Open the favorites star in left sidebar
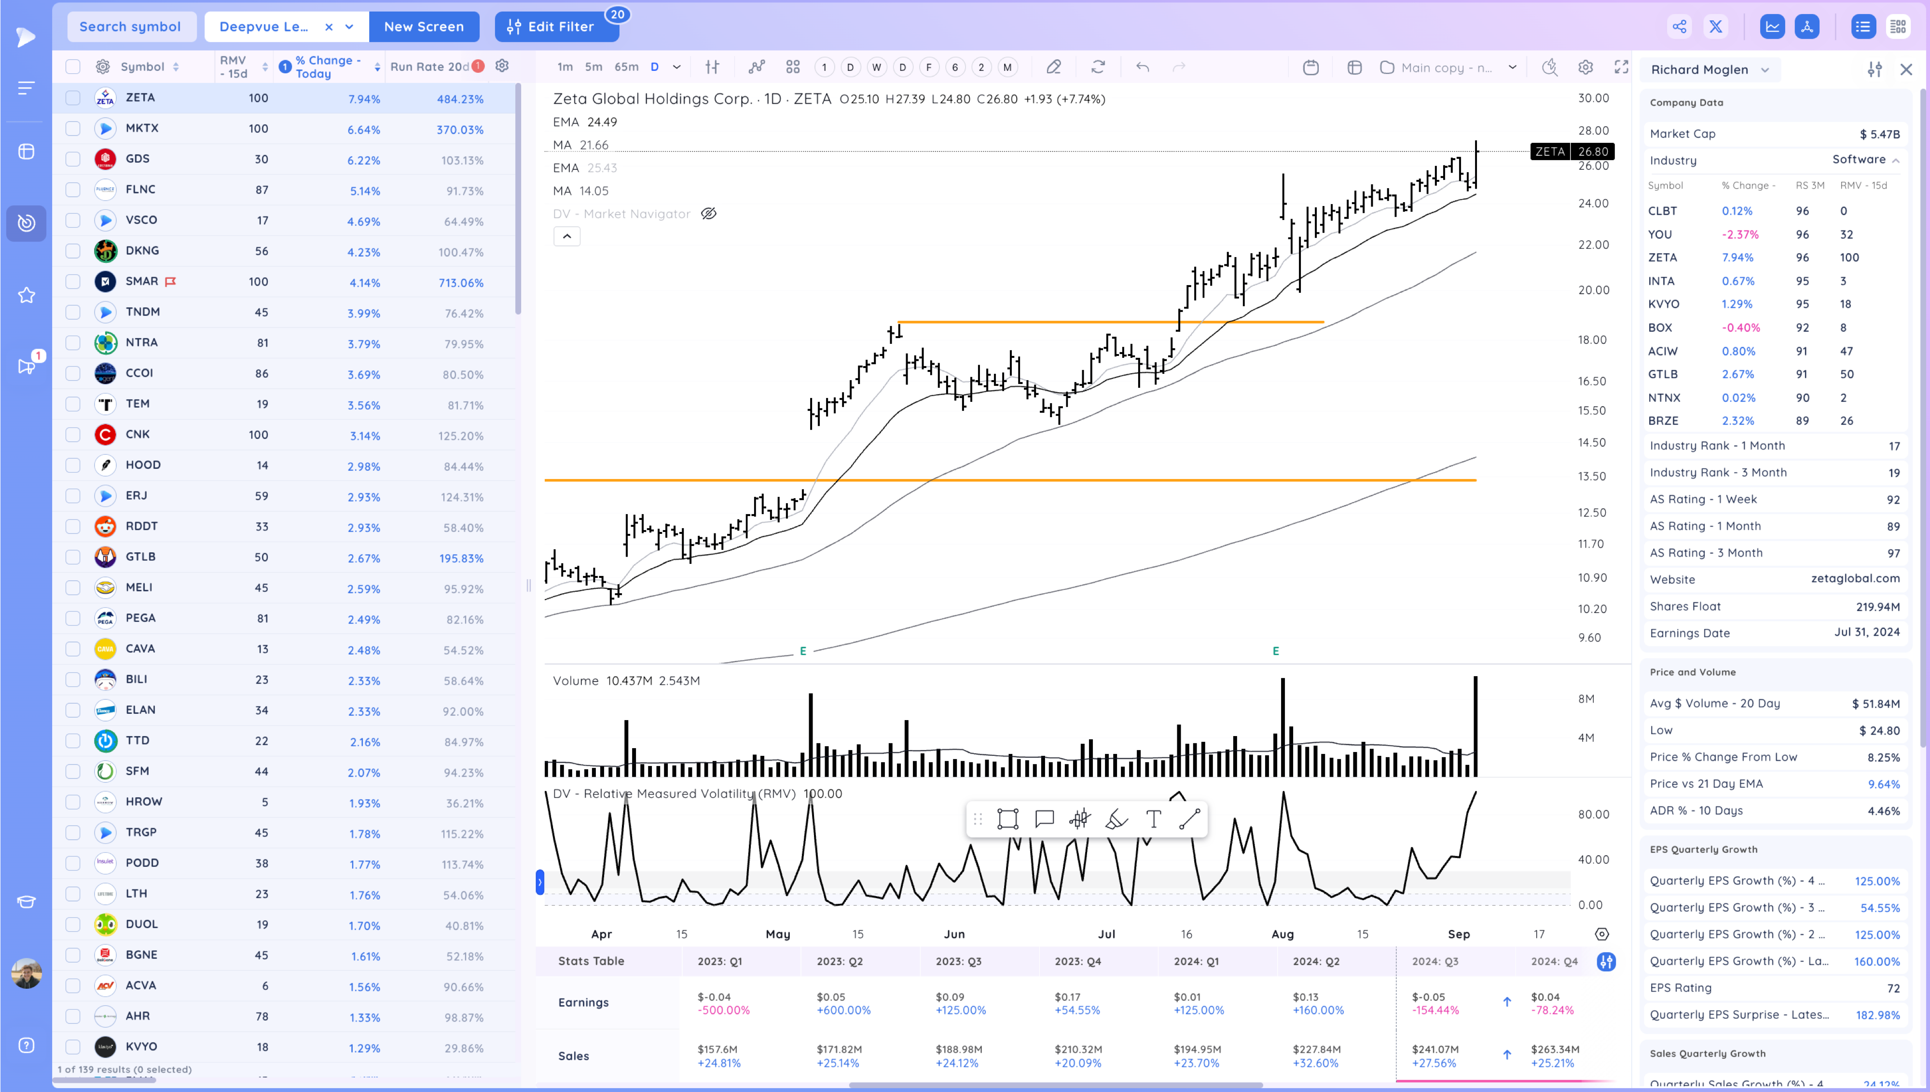The width and height of the screenshot is (1930, 1092). [x=26, y=295]
